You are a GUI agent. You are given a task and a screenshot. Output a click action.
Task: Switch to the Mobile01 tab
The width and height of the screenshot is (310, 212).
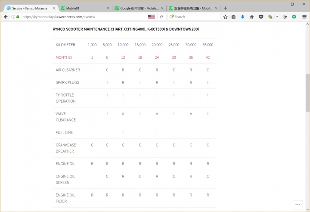tap(85, 8)
